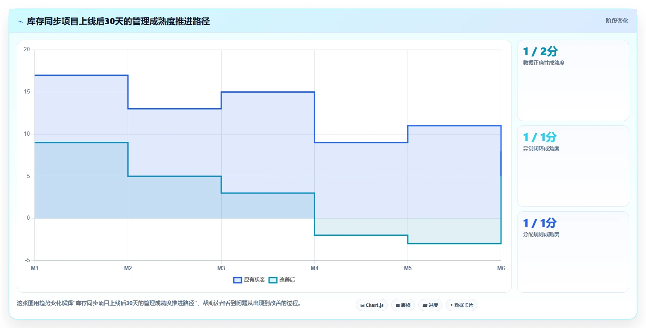Open the 数据正确性成熟度 card
Screen dimensions: 646x328
[573, 80]
